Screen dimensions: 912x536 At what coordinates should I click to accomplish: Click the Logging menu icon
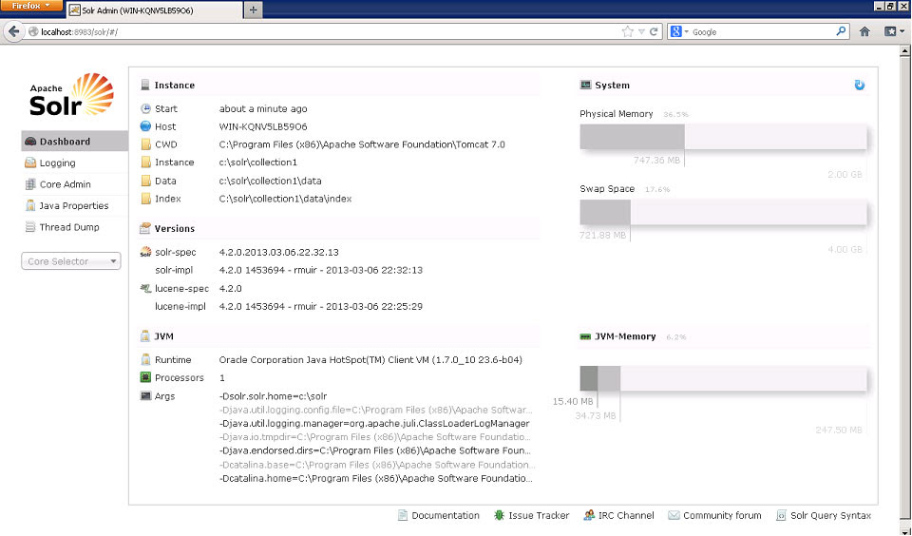point(30,163)
